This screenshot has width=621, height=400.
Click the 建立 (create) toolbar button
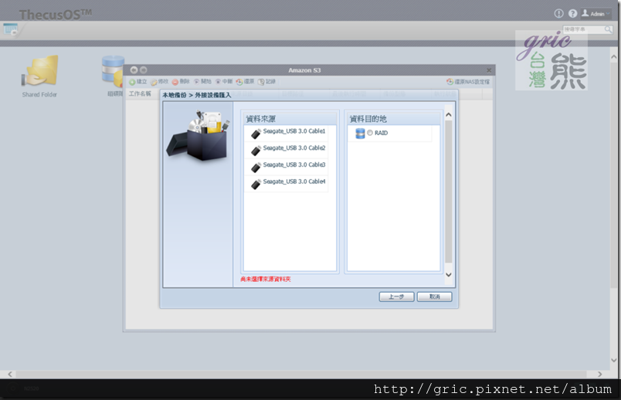137,82
